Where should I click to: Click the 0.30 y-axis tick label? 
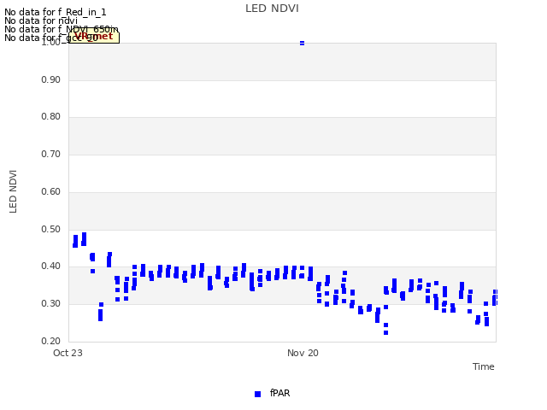(51, 304)
